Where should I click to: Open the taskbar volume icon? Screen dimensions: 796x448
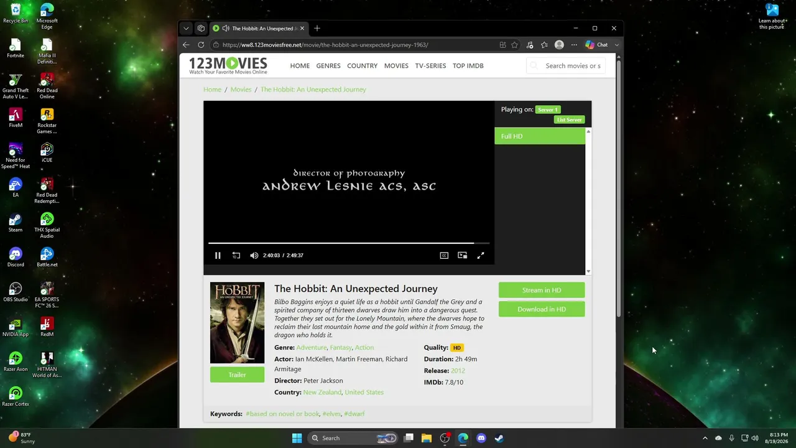pos(755,438)
